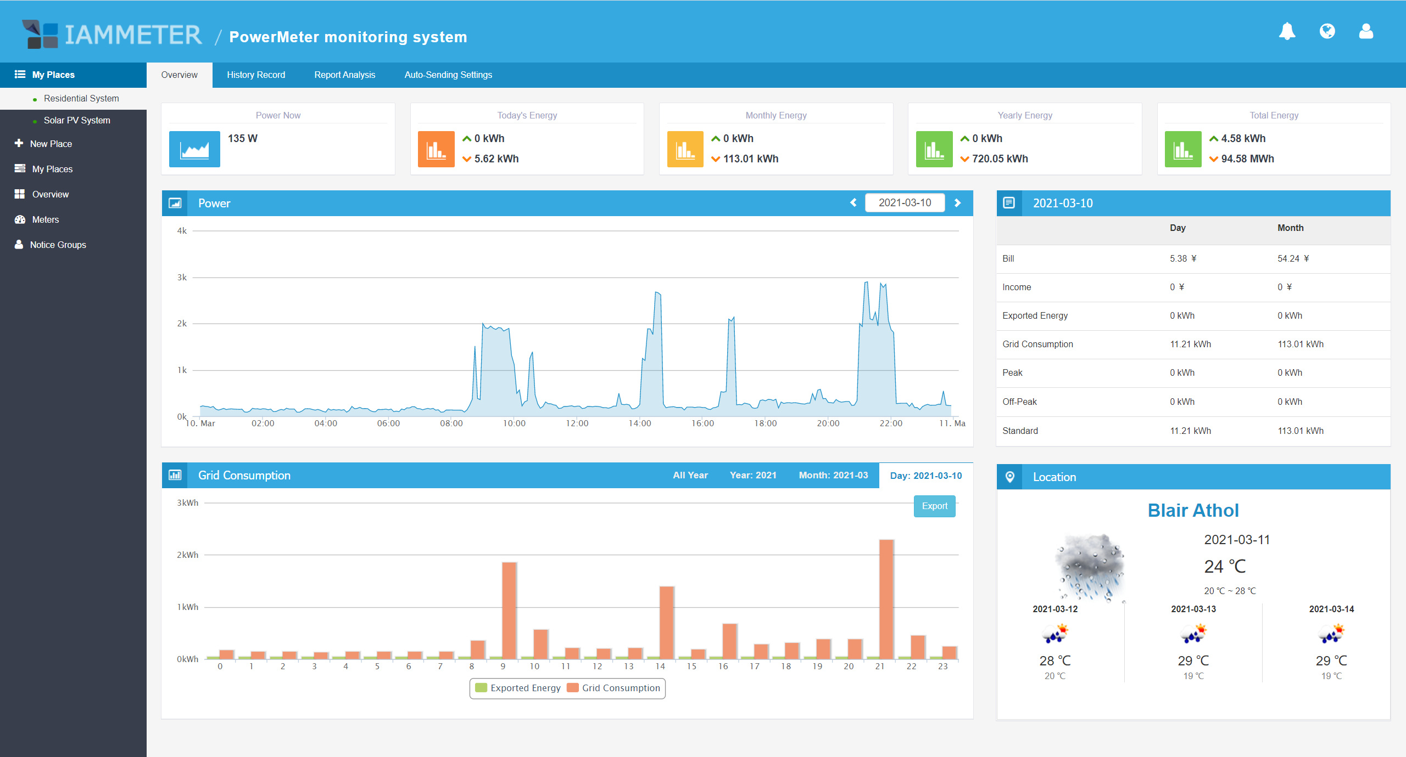The image size is (1406, 757).
Task: Collapse the My Places sidebar header
Action: (53, 75)
